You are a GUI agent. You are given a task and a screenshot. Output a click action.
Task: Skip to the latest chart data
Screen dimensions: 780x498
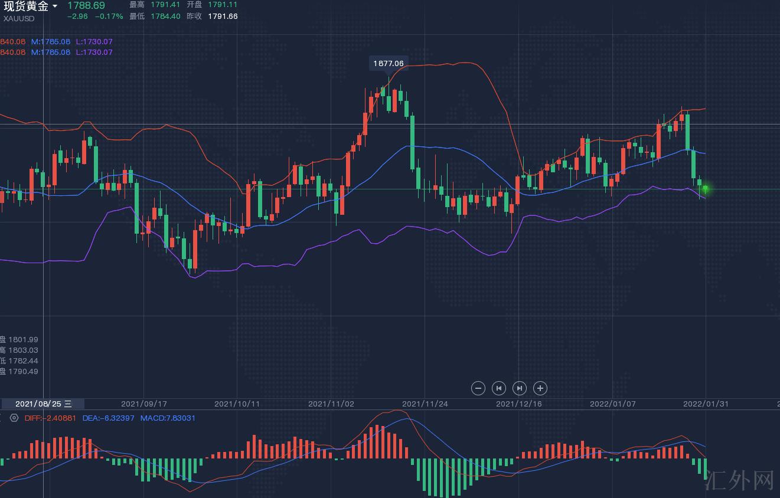[520, 388]
